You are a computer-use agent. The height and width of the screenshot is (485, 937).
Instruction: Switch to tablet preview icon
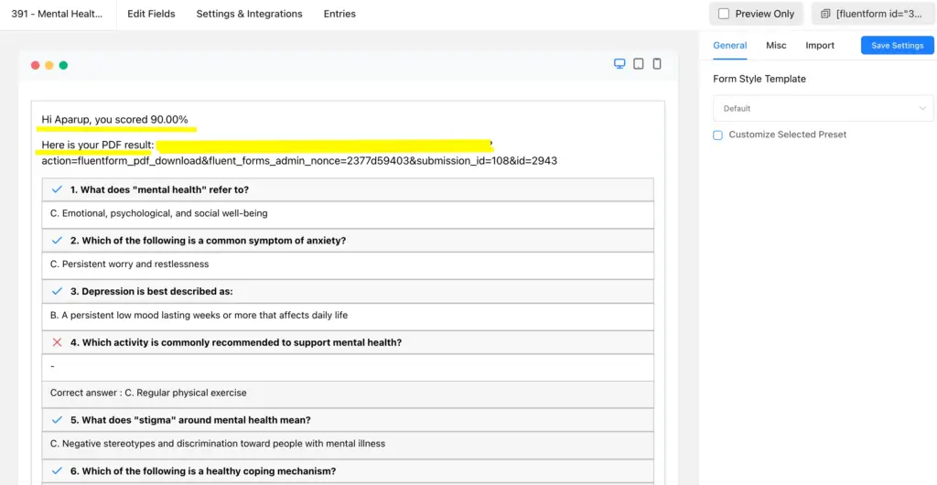(x=638, y=64)
